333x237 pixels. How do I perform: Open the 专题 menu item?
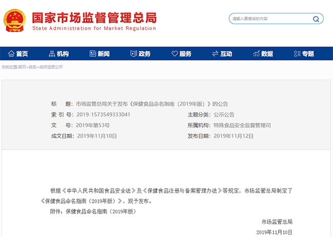[x=308, y=54]
